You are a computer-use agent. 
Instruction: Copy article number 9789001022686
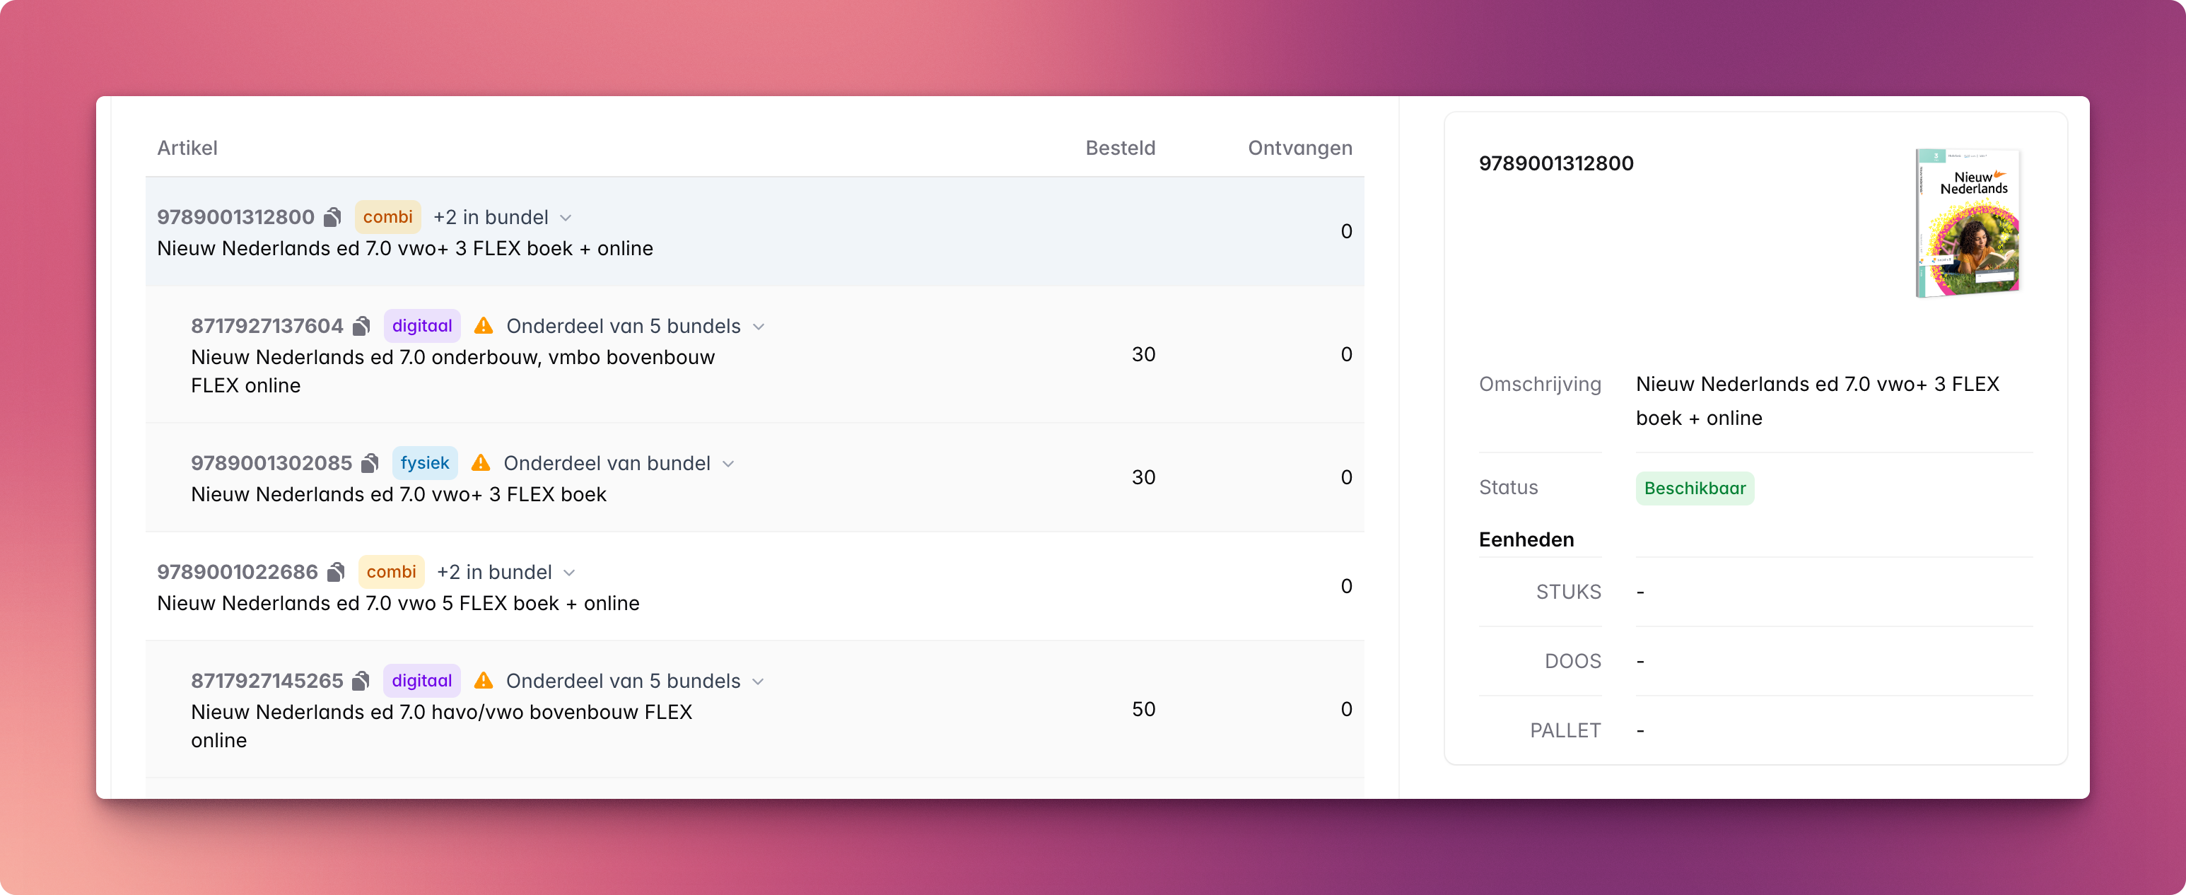[336, 572]
